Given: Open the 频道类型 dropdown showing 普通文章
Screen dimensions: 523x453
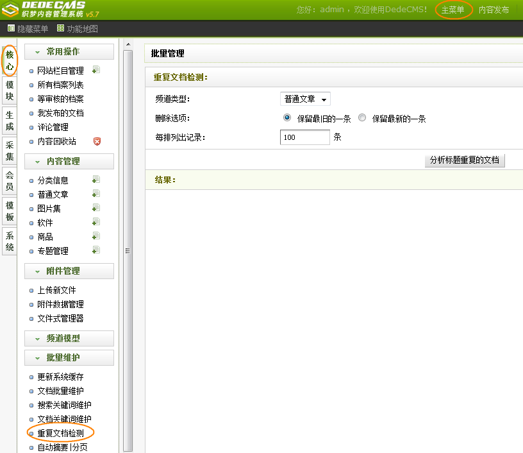Looking at the screenshot, I should pyautogui.click(x=306, y=99).
